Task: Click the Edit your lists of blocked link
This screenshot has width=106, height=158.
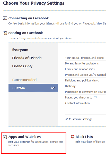Action: pos(90,142)
